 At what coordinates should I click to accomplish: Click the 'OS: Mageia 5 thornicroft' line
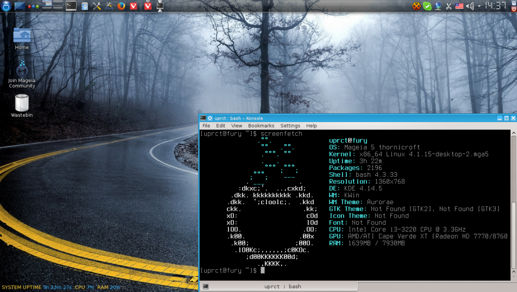coord(374,147)
